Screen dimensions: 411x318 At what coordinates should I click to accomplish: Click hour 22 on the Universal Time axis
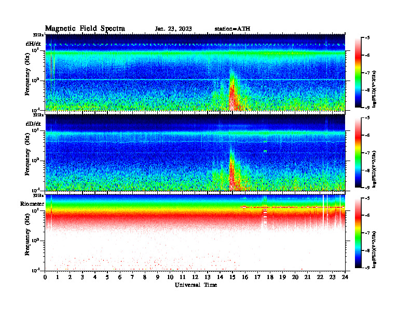(320, 277)
